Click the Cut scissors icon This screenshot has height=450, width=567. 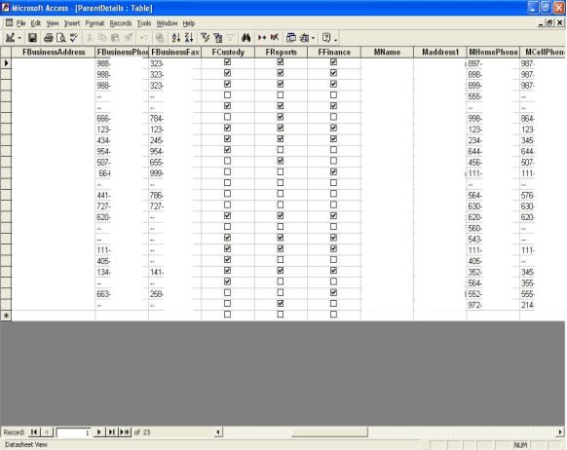pyautogui.click(x=90, y=38)
